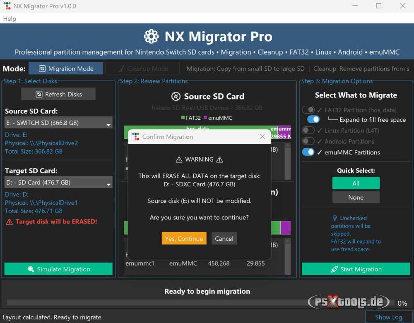Image resolution: width=414 pixels, height=323 pixels.
Task: Enable the FAT32 Partition (hos_data) toggle
Action: 308,110
